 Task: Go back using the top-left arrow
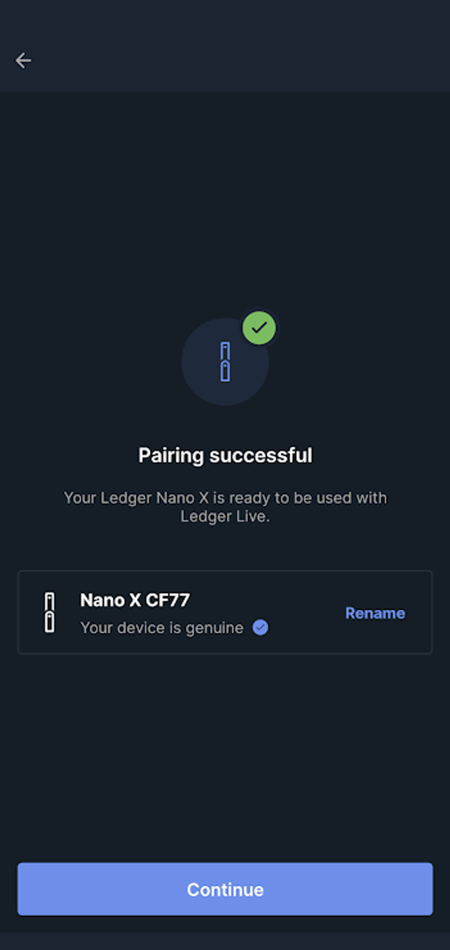[x=23, y=61]
